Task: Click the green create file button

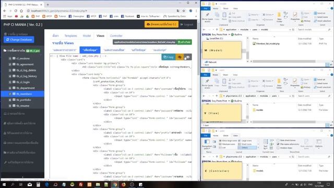Action: pyautogui.click(x=184, y=42)
